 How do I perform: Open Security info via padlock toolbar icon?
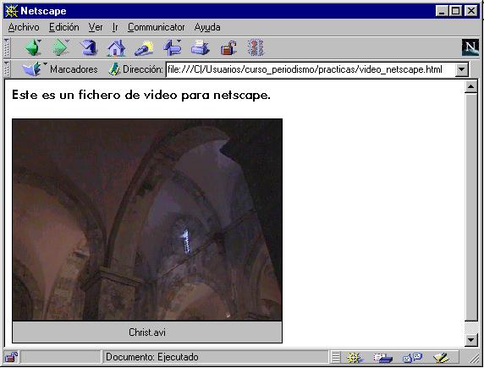click(228, 48)
